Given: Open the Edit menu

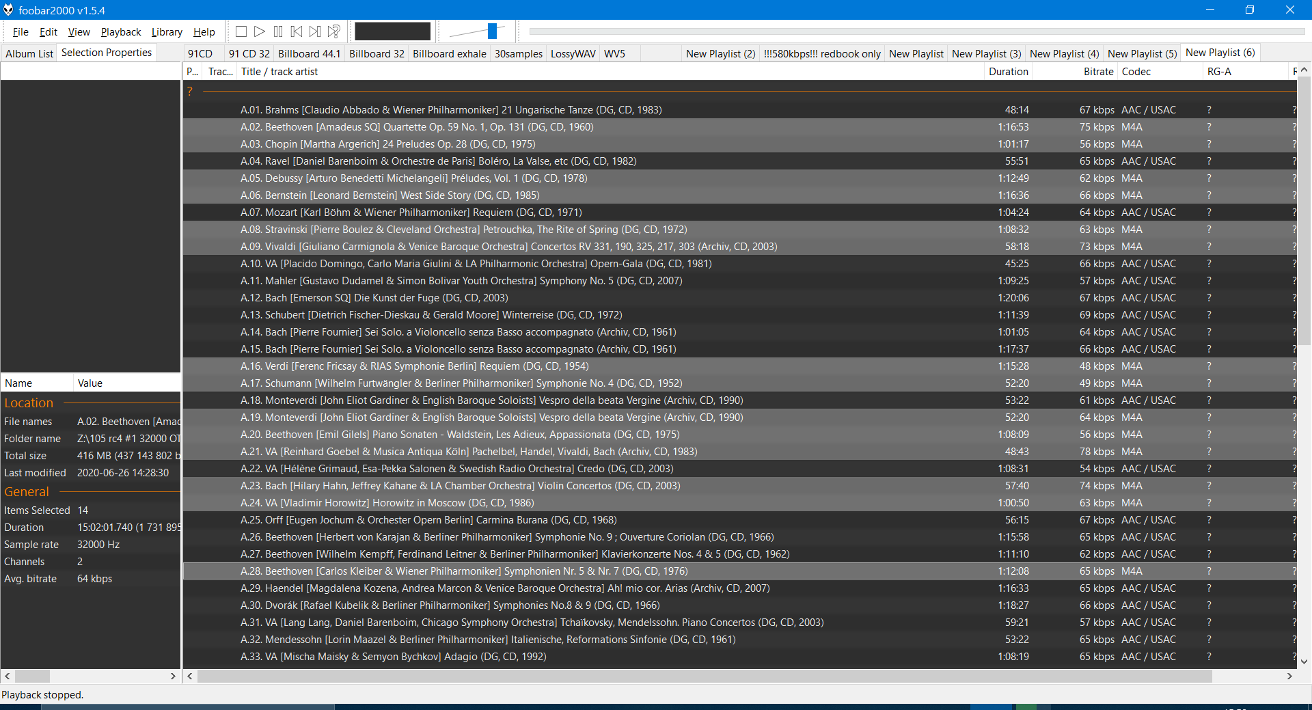Looking at the screenshot, I should (49, 32).
